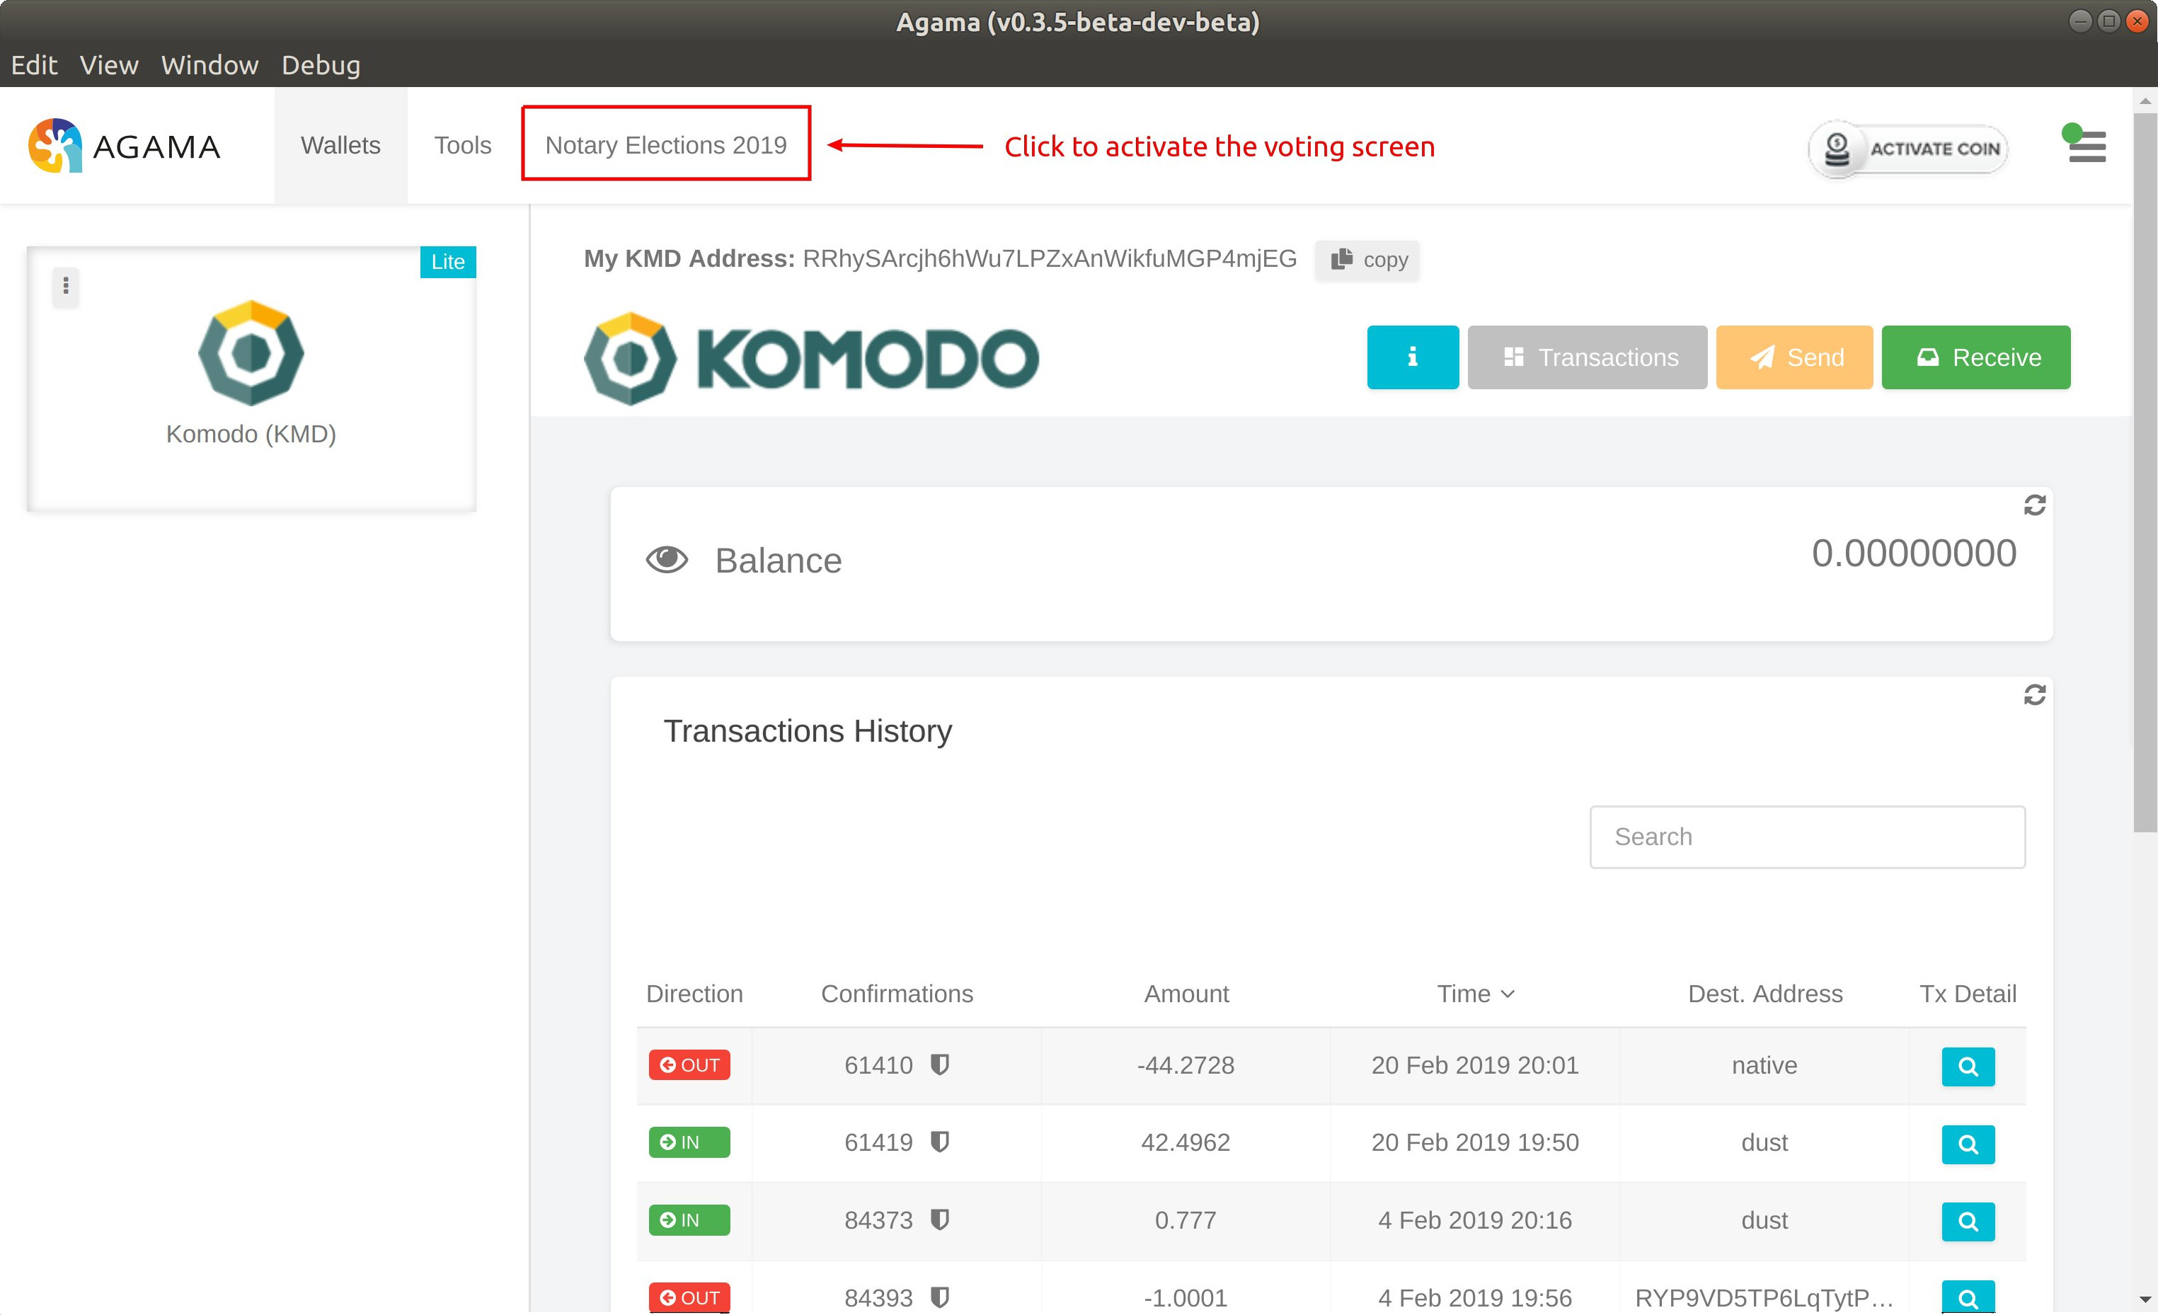Refresh the Balance panel
This screenshot has width=2158, height=1315.
(x=2033, y=505)
